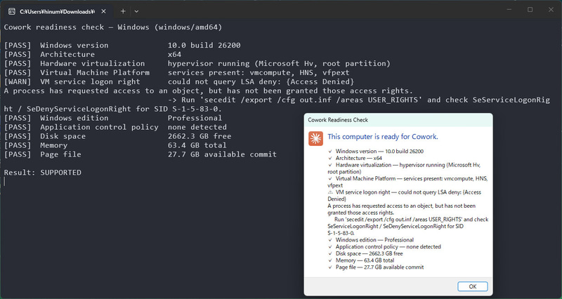Click dialog item 'Virtual Machine Platform — services present'
Image resolution: width=562 pixels, height=299 pixels.
[407, 182]
